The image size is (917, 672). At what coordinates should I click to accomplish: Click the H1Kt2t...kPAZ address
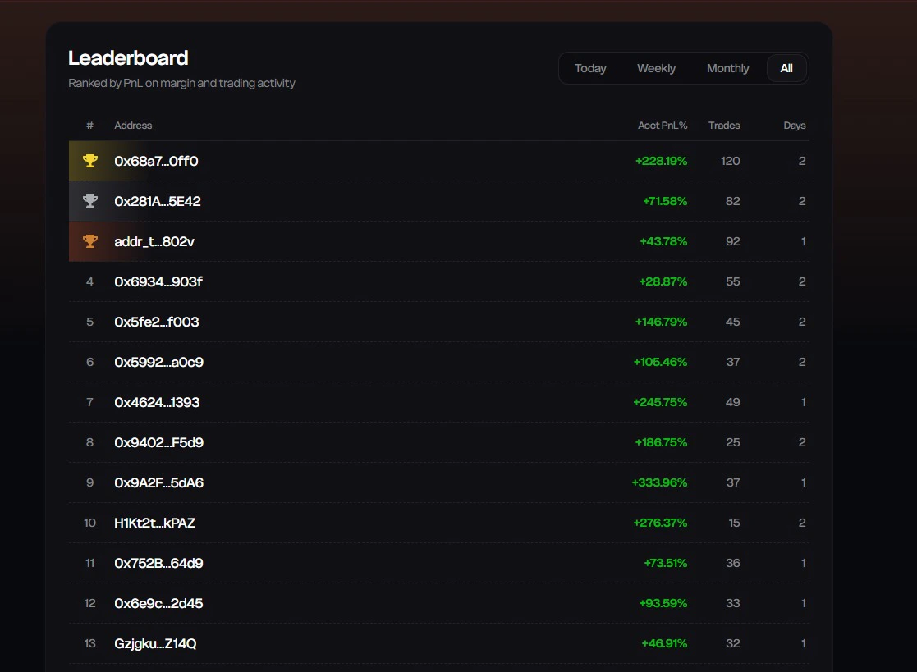coord(154,523)
